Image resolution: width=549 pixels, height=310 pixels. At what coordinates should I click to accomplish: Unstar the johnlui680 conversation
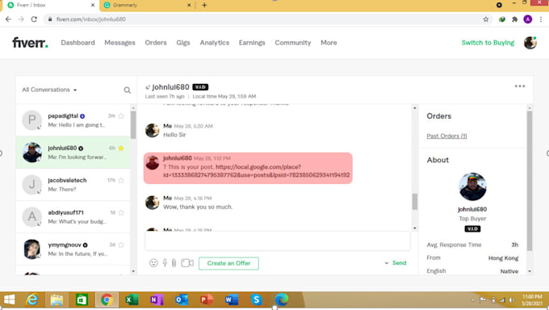(x=121, y=149)
